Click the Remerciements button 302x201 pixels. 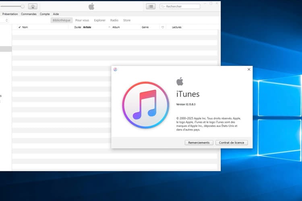pos(199,143)
